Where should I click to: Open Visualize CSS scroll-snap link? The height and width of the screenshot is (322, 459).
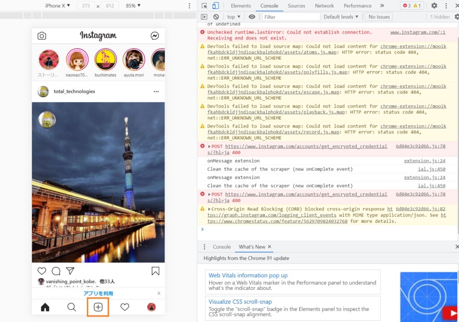[x=240, y=301]
